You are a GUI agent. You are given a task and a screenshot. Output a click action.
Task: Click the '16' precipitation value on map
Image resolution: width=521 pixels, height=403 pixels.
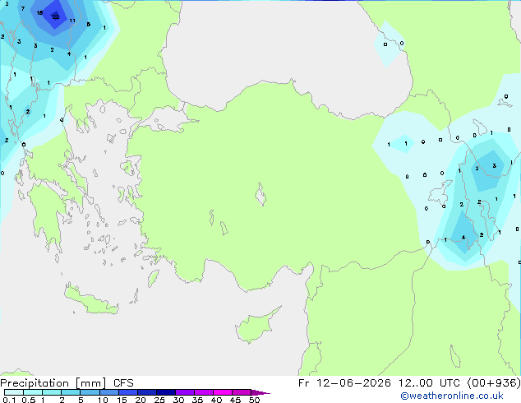[39, 13]
